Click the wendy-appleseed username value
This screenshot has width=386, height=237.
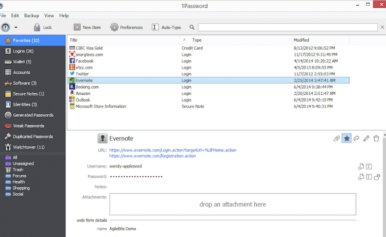[126, 166]
